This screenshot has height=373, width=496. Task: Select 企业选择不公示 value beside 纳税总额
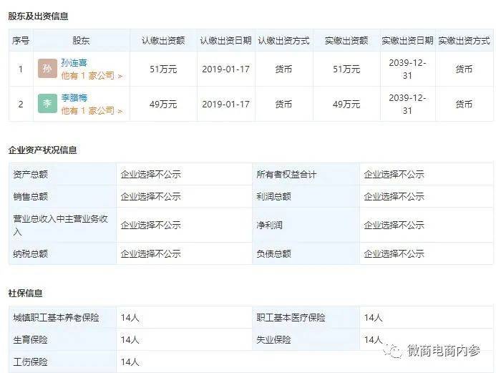tap(150, 253)
